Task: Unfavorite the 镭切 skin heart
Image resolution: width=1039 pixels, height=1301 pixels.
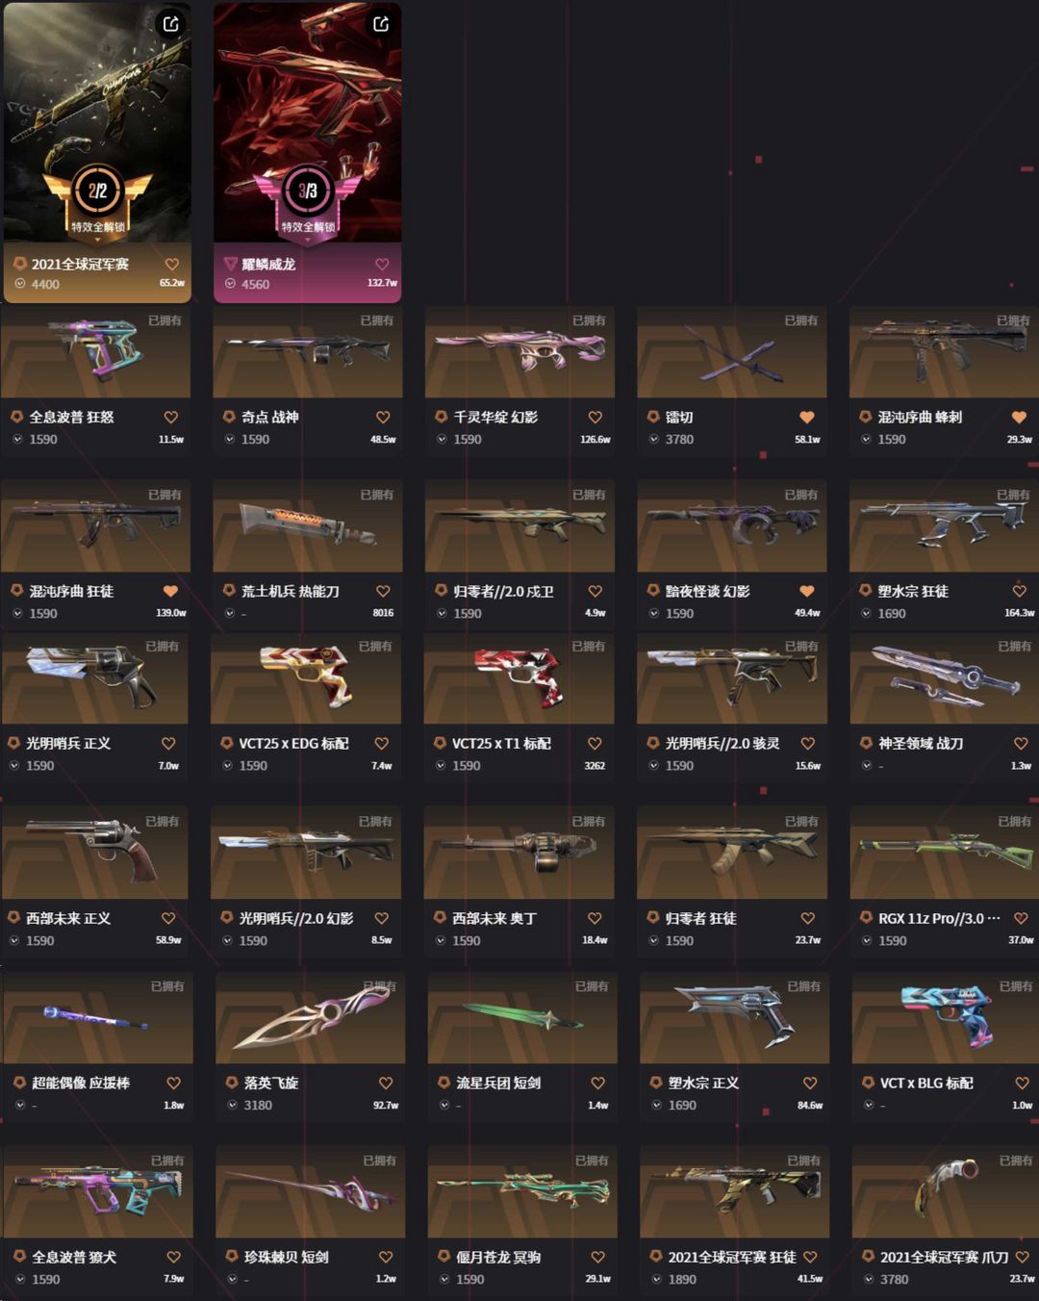Action: coord(807,417)
